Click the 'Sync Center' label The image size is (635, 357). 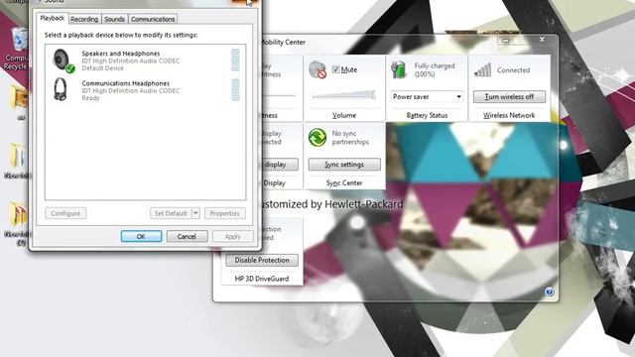pyautogui.click(x=344, y=182)
